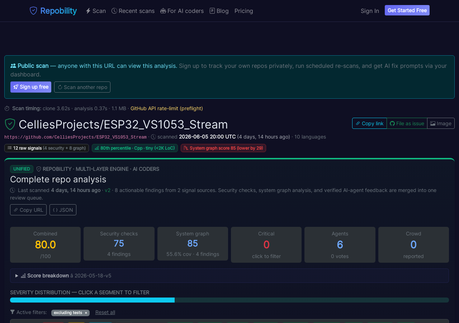Select the System graph 85 card
The image size is (459, 323).
coord(193,244)
